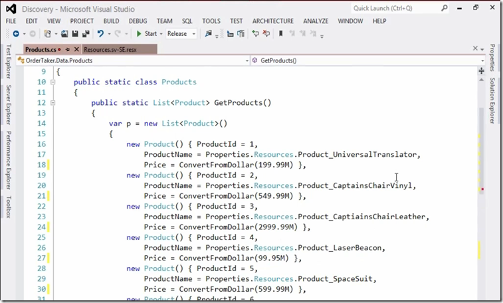The height and width of the screenshot is (303, 503).
Task: Click the Quick Launch magnifier icon
Action: 444,8
